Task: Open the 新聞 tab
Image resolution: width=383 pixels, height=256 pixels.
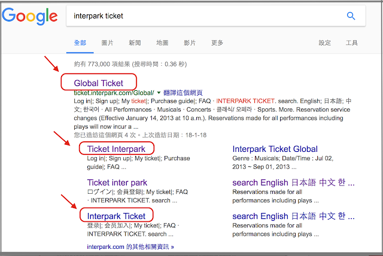Action: 135,43
